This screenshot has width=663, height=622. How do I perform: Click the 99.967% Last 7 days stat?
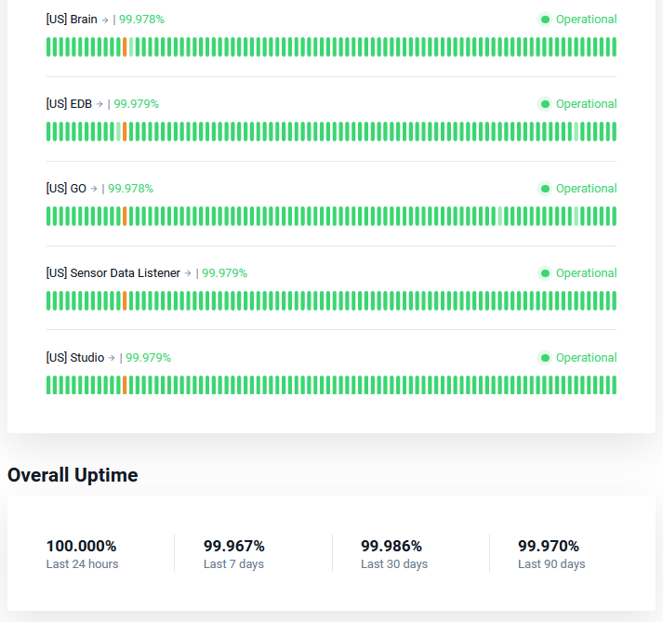tap(233, 554)
